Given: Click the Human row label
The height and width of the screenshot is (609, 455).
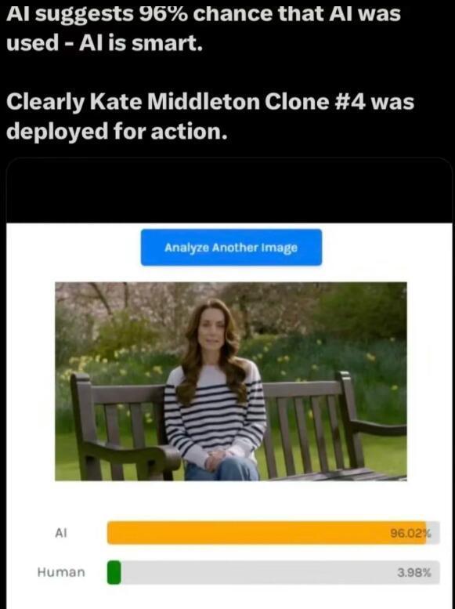Looking at the screenshot, I should (61, 572).
